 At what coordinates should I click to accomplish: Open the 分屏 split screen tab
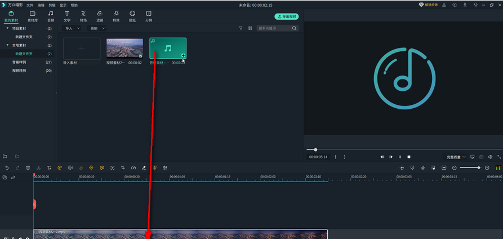[x=149, y=16]
